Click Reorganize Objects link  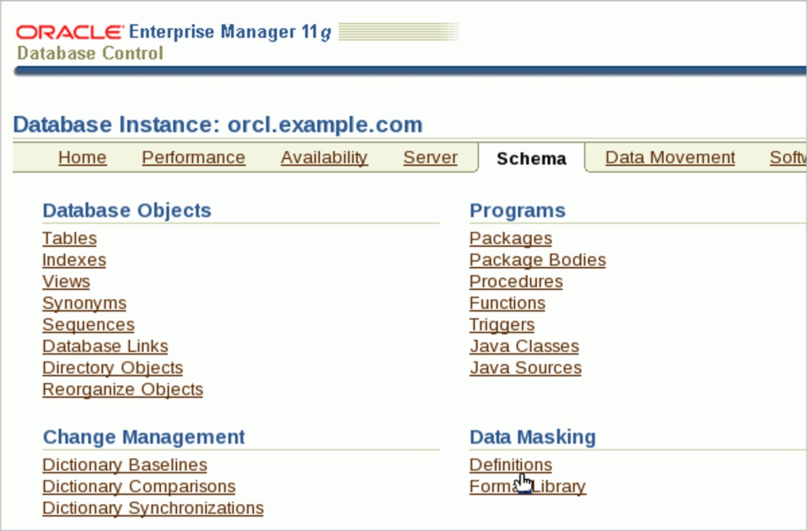tap(123, 390)
